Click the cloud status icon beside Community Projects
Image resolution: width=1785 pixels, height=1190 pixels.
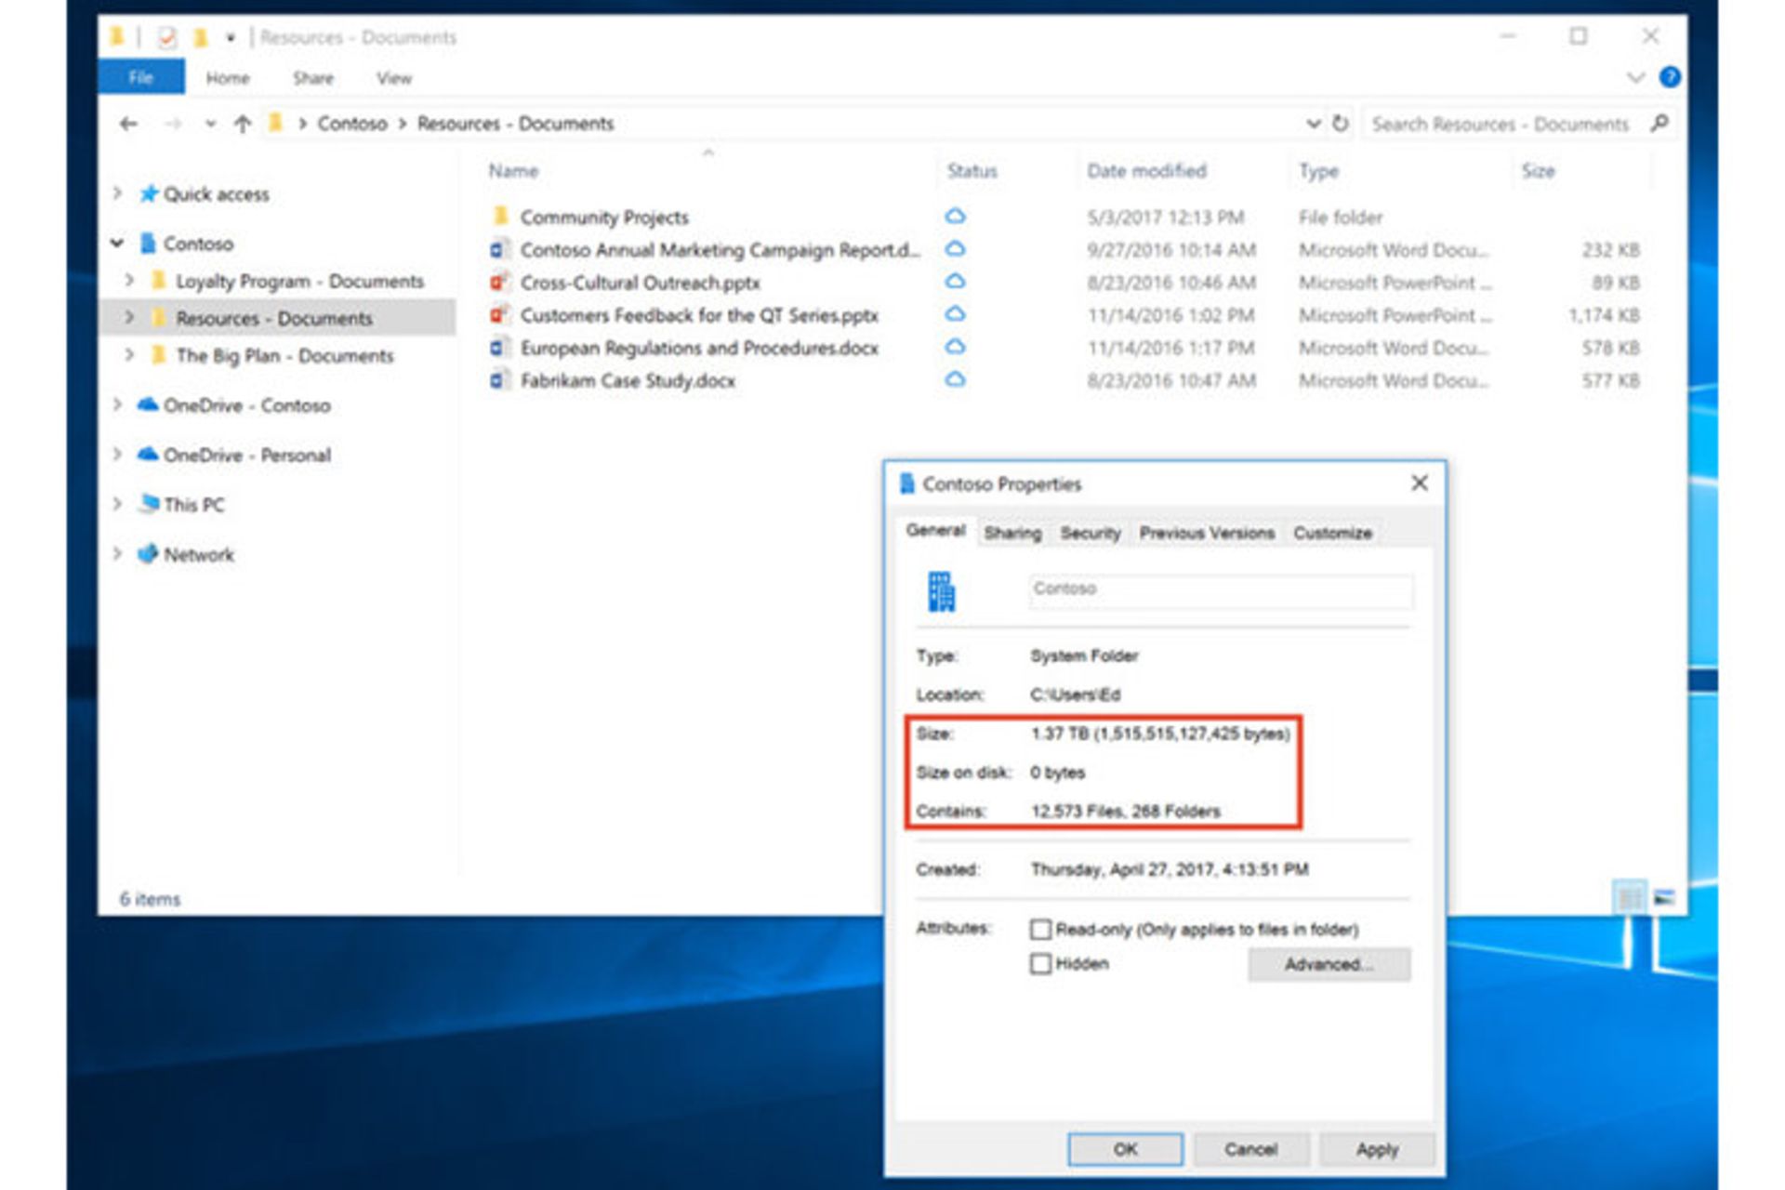pyautogui.click(x=957, y=216)
